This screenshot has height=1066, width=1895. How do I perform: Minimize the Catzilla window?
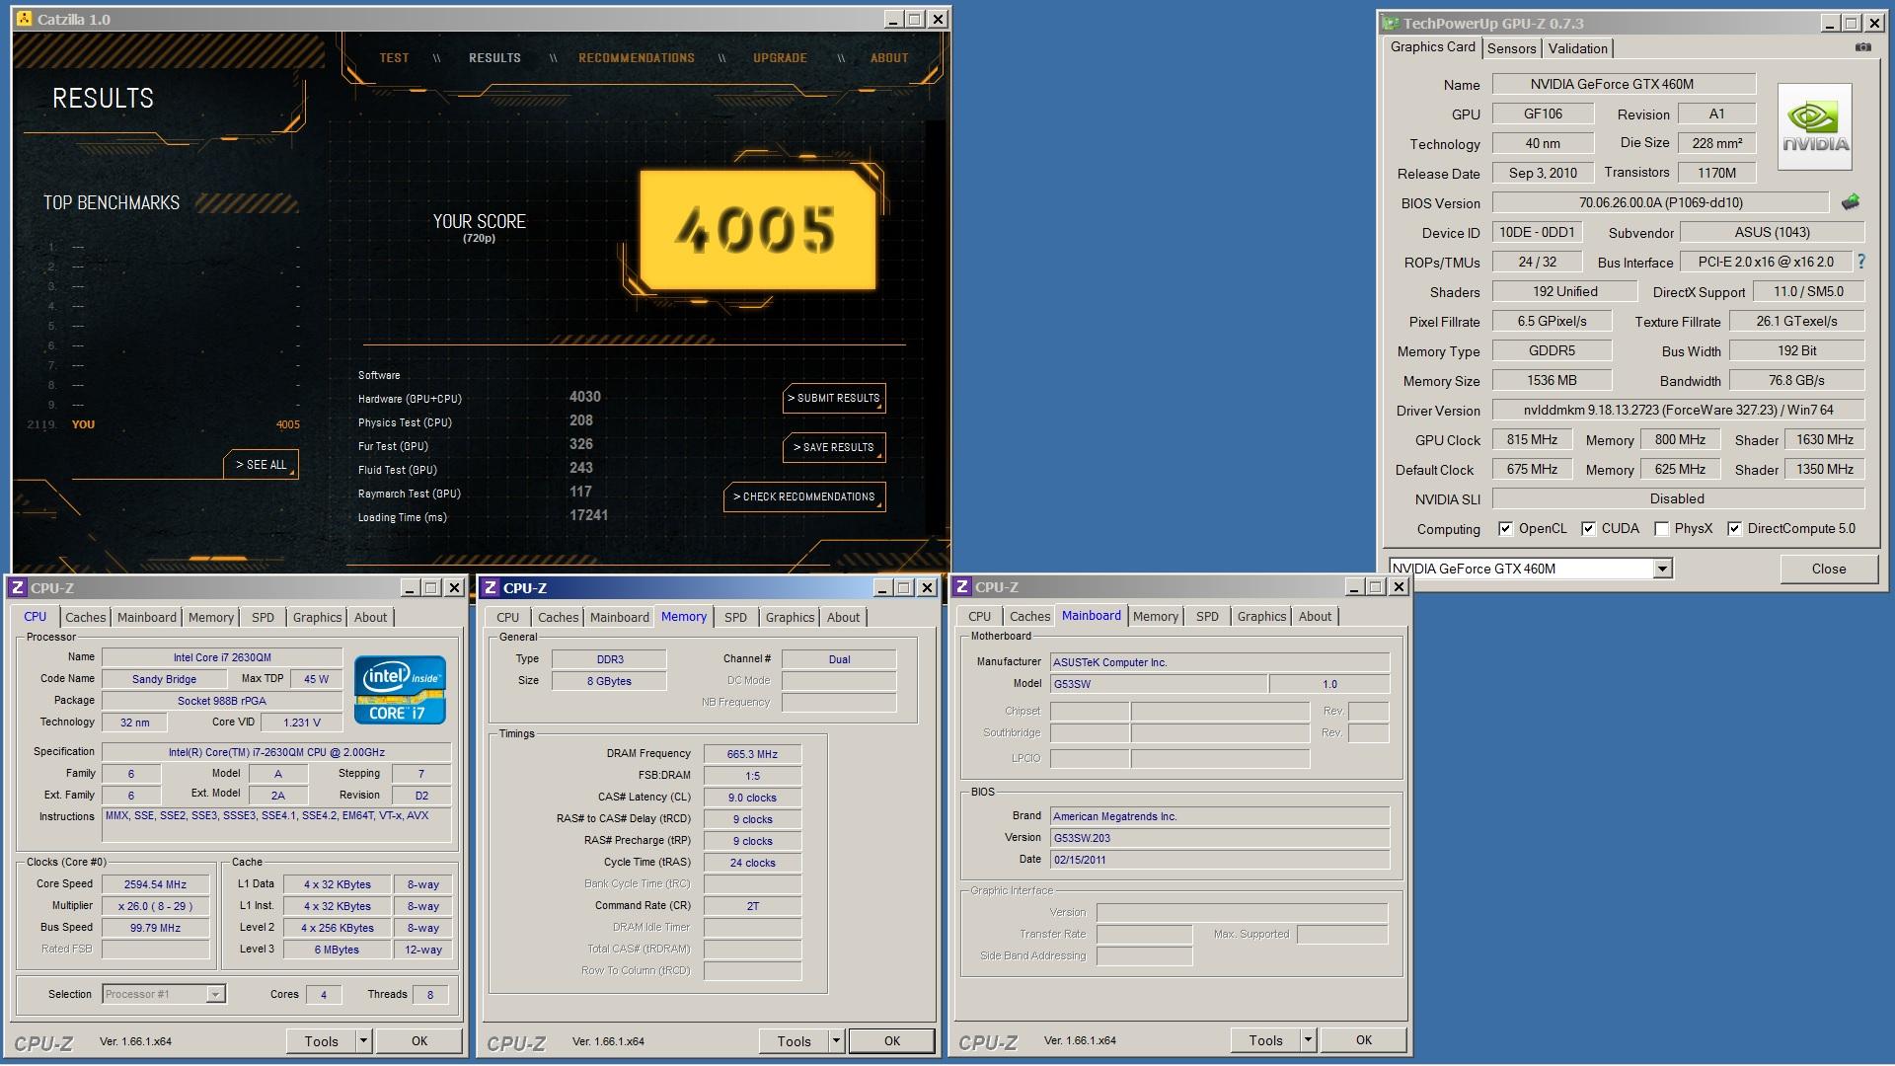[892, 19]
